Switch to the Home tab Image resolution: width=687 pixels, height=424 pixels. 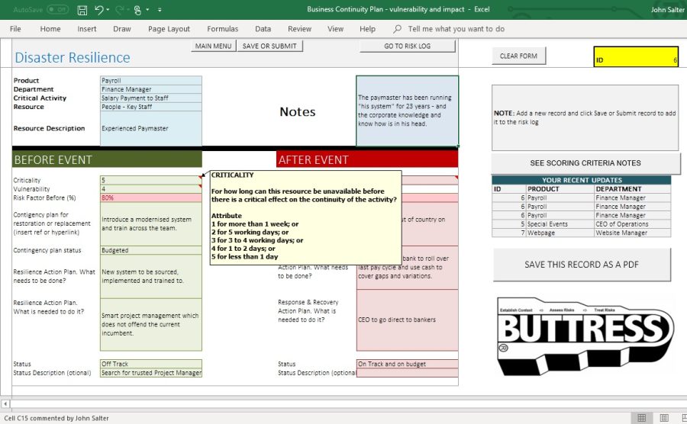[50, 29]
